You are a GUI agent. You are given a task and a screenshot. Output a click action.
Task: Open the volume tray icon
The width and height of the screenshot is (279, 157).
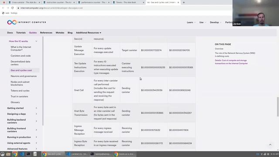pos(265,154)
